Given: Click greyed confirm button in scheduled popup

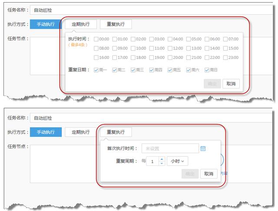Looking at the screenshot, I should click(x=212, y=84).
